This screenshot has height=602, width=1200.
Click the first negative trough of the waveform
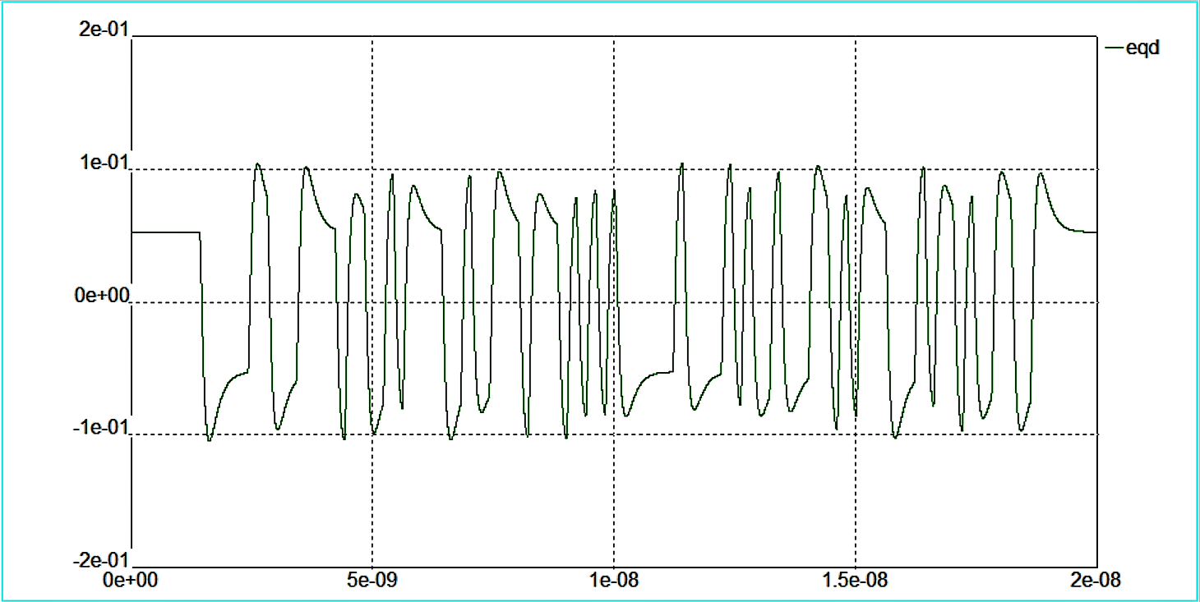209,439
